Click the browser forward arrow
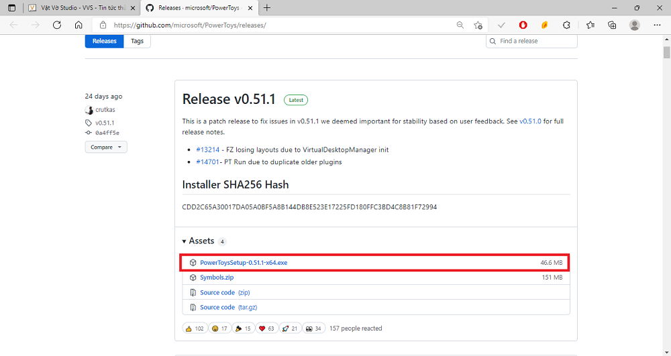 click(35, 25)
